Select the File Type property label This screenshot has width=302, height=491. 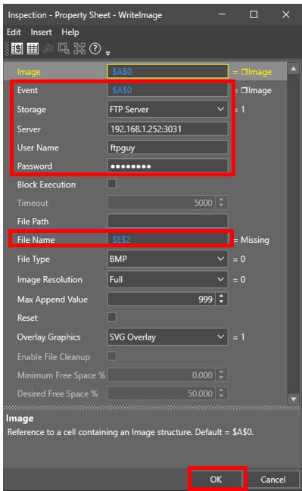(33, 259)
